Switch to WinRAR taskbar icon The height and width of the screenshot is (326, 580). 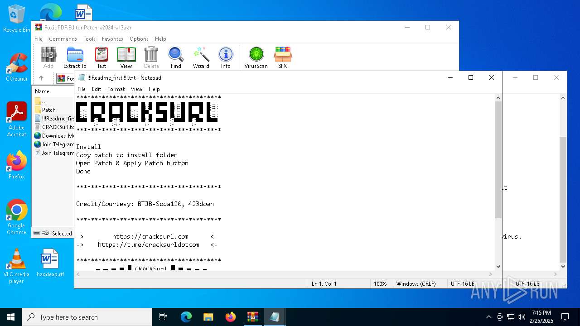tap(253, 317)
